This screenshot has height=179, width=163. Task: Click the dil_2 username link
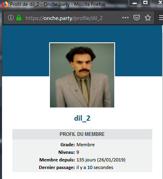coord(82,118)
